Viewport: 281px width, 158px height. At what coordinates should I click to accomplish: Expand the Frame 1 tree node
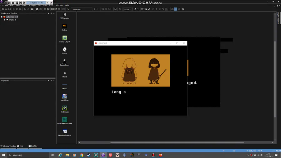(x=4, y=20)
